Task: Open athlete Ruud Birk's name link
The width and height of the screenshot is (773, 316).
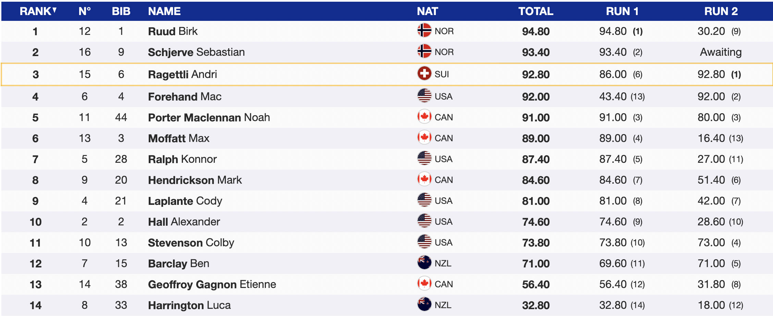Action: pos(173,31)
